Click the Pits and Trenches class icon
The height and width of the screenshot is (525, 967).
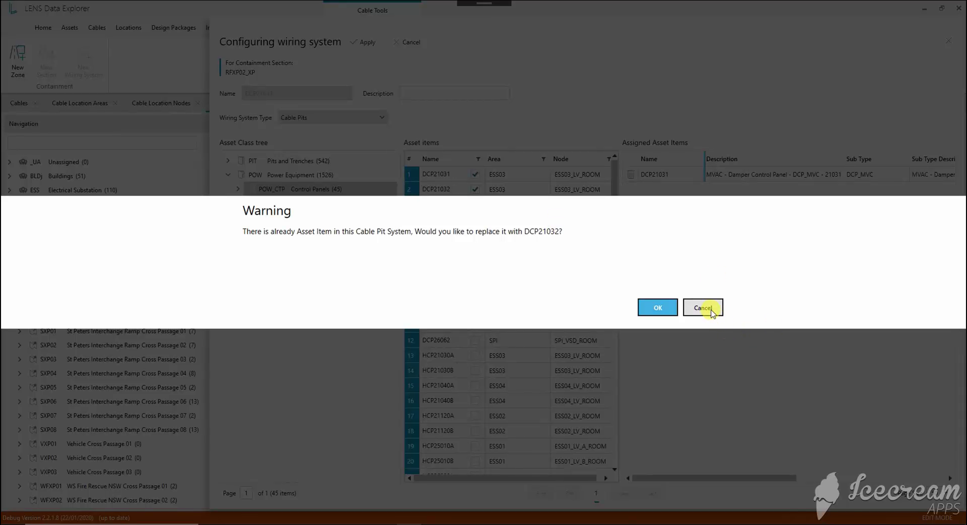[241, 161]
